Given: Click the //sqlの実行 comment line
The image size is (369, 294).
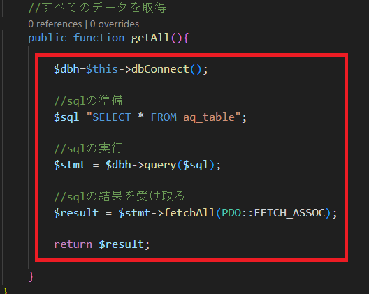Looking at the screenshot, I should [x=88, y=149].
